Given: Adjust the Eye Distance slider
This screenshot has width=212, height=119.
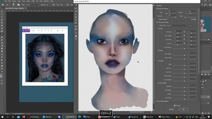Looking at the screenshot, I should coord(184,49).
